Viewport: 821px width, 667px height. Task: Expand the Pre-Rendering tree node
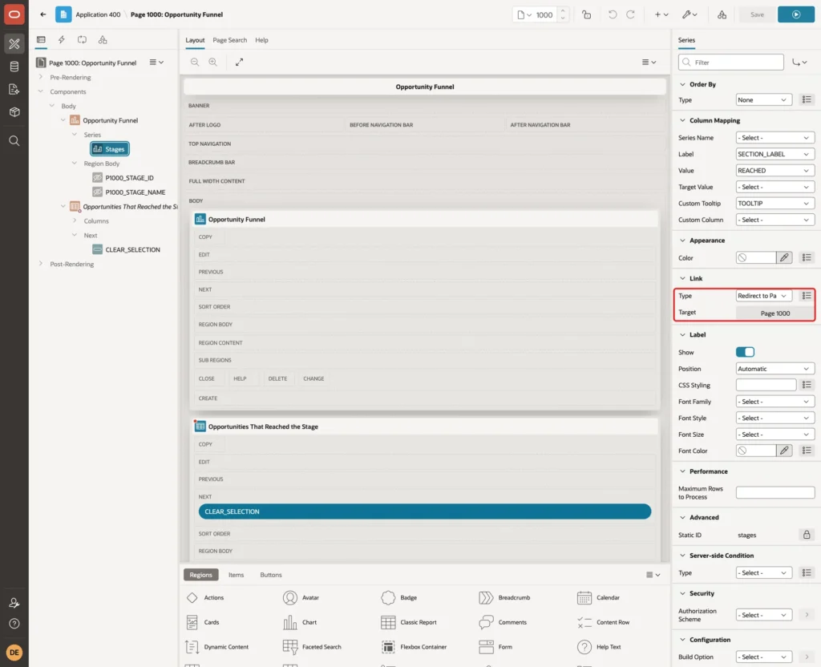[x=41, y=77]
